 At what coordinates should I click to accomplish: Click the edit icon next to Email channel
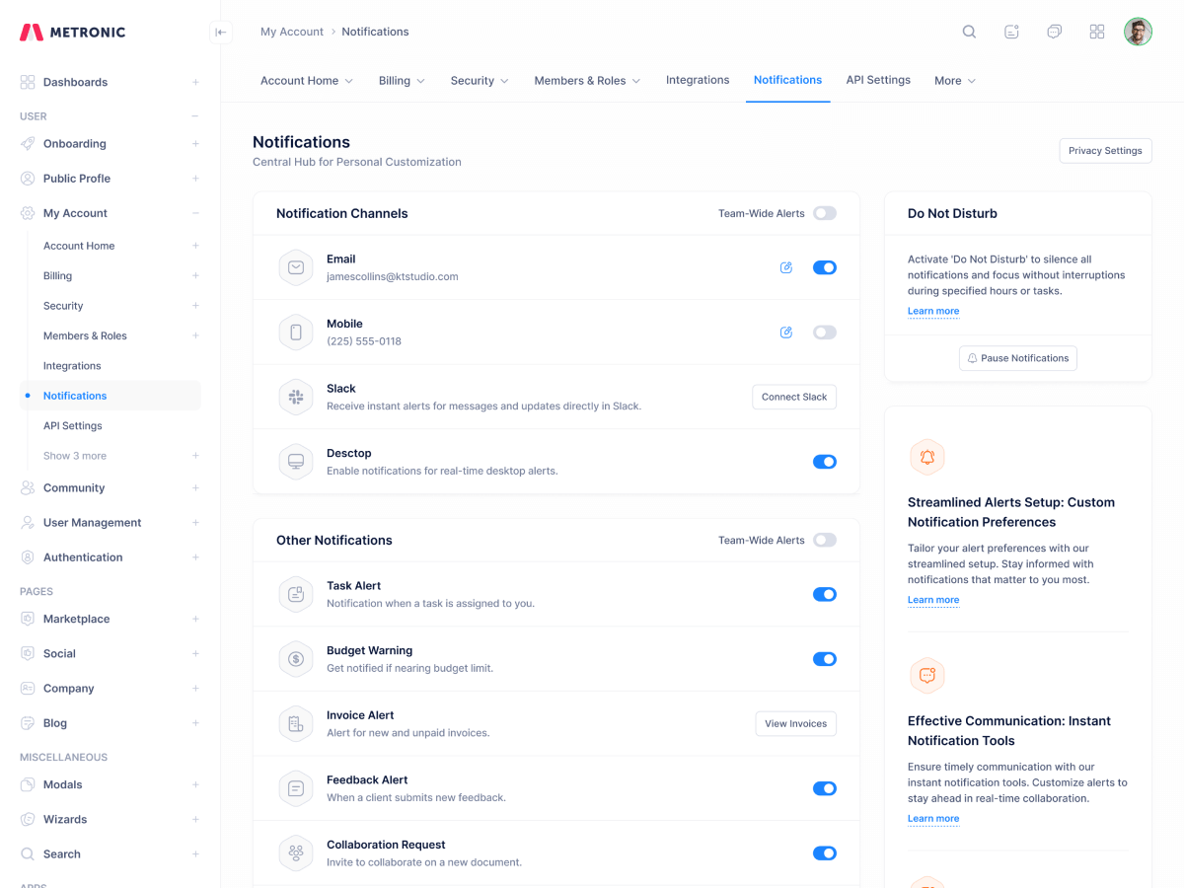786,267
